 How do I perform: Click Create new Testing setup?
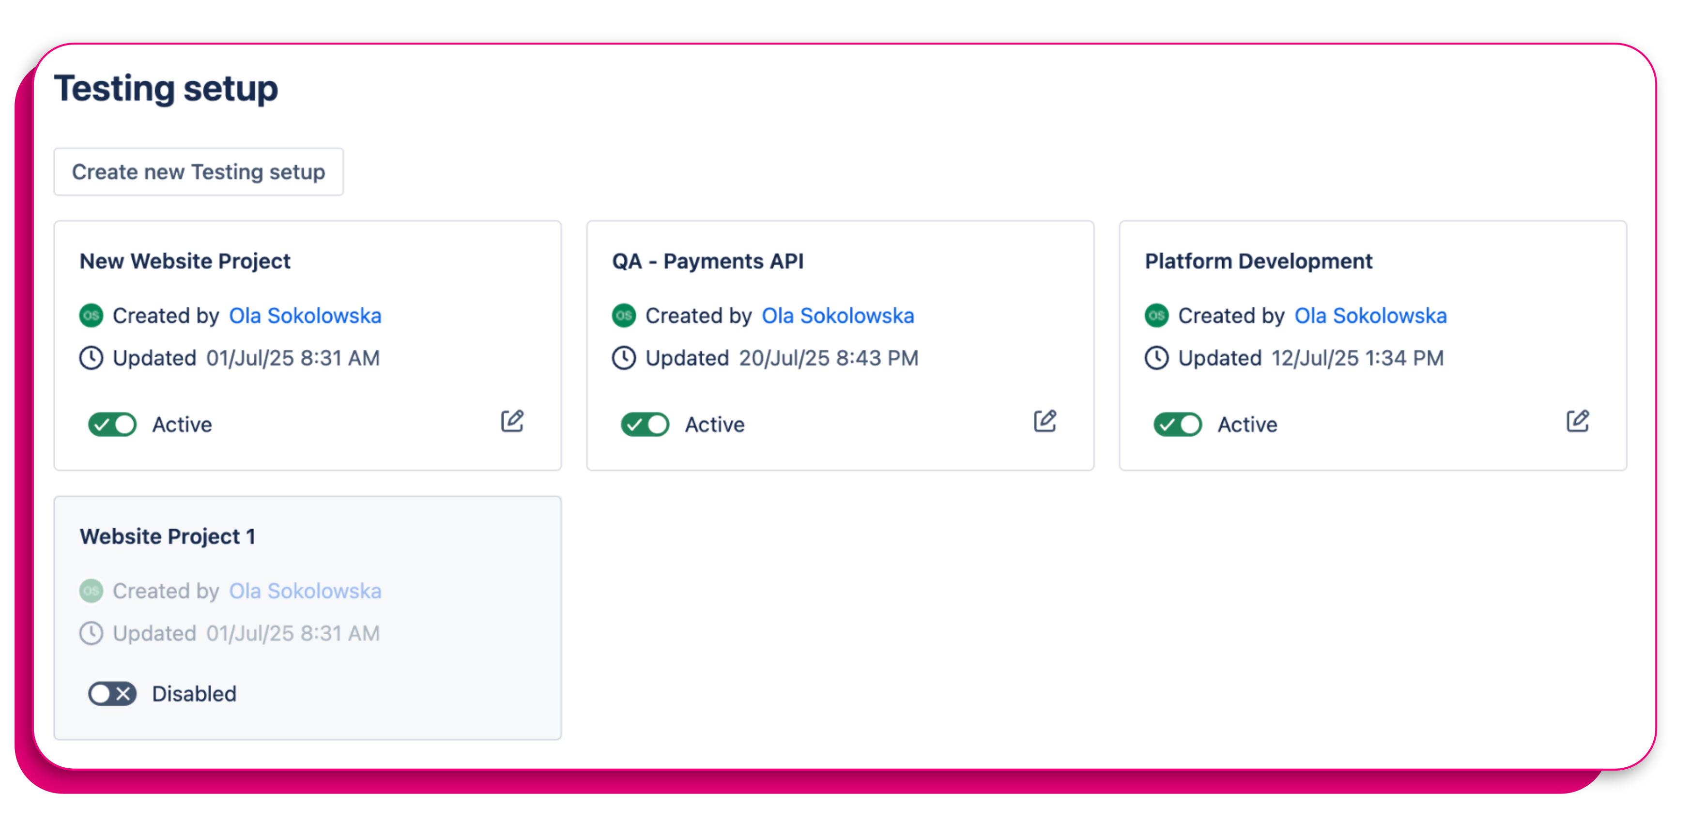coord(198,171)
